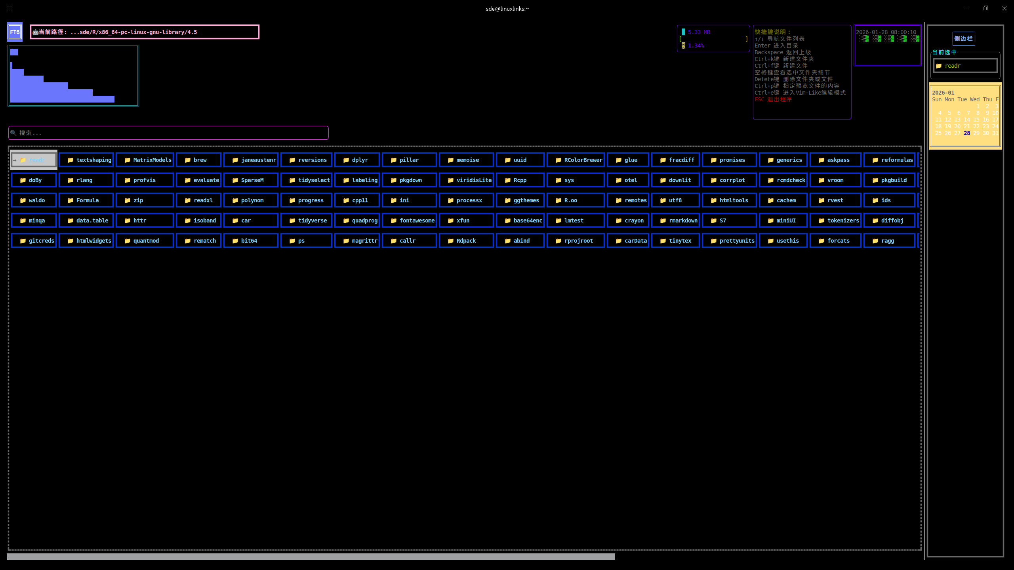Select day 28 in the calendar

pyautogui.click(x=967, y=133)
